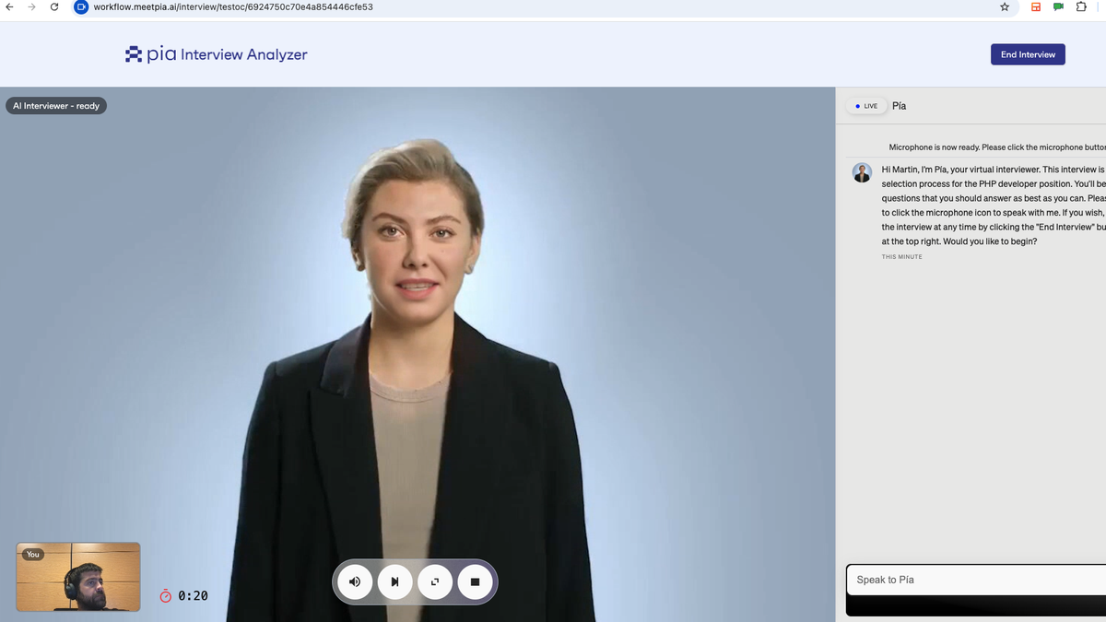Click the workflow.meetpia.ai URL in address bar
The height and width of the screenshot is (622, 1106).
(221, 7)
